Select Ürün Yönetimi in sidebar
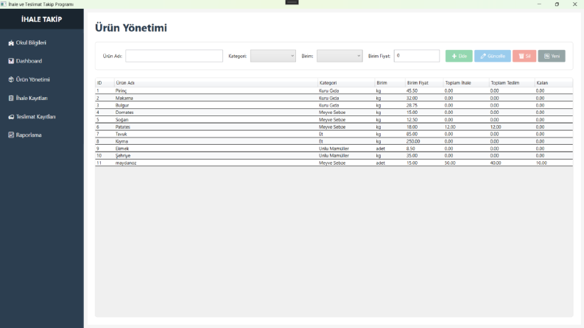Viewport: 584px width, 328px height. point(42,79)
